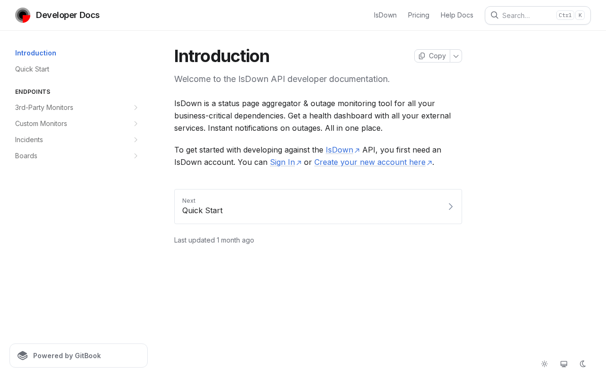This screenshot has height=379, width=606.
Task: Click the arrow on Next Quick Start card
Action: (450, 207)
